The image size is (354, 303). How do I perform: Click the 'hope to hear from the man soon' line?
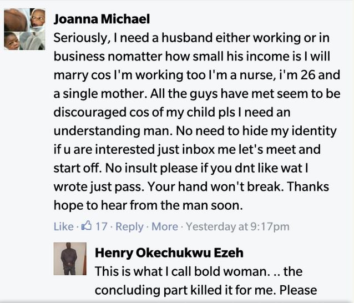[x=148, y=205]
